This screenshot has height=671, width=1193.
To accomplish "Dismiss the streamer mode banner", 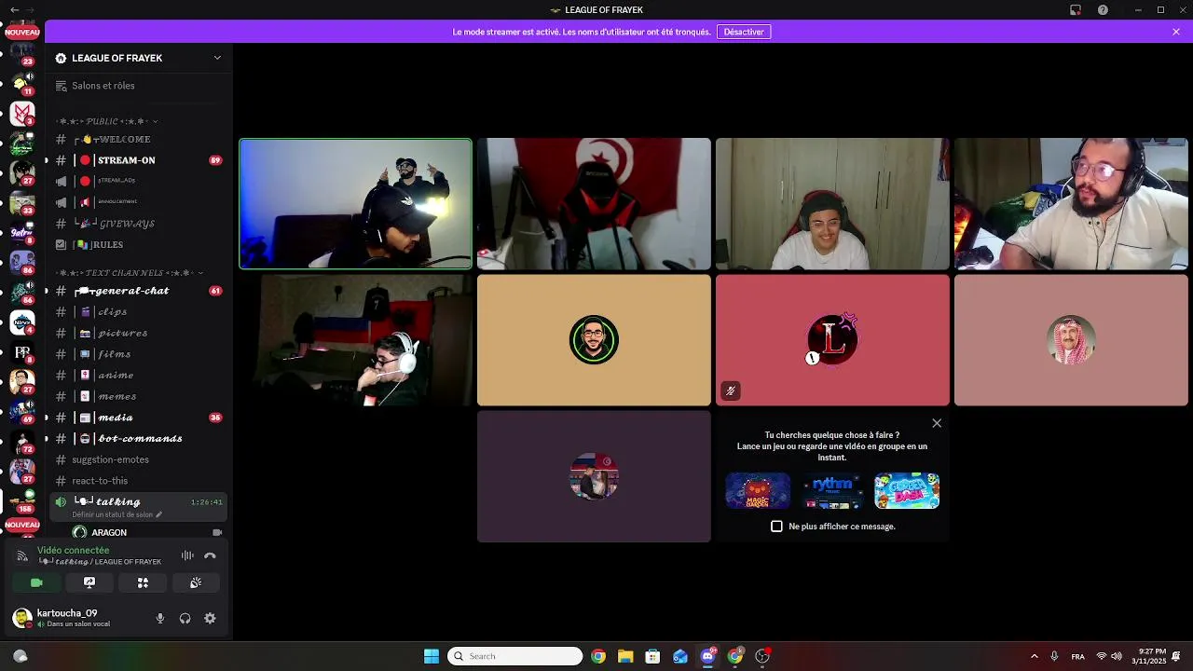I will (1176, 32).
